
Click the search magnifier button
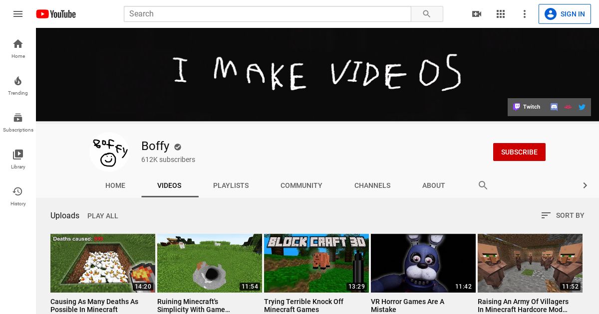click(x=427, y=14)
